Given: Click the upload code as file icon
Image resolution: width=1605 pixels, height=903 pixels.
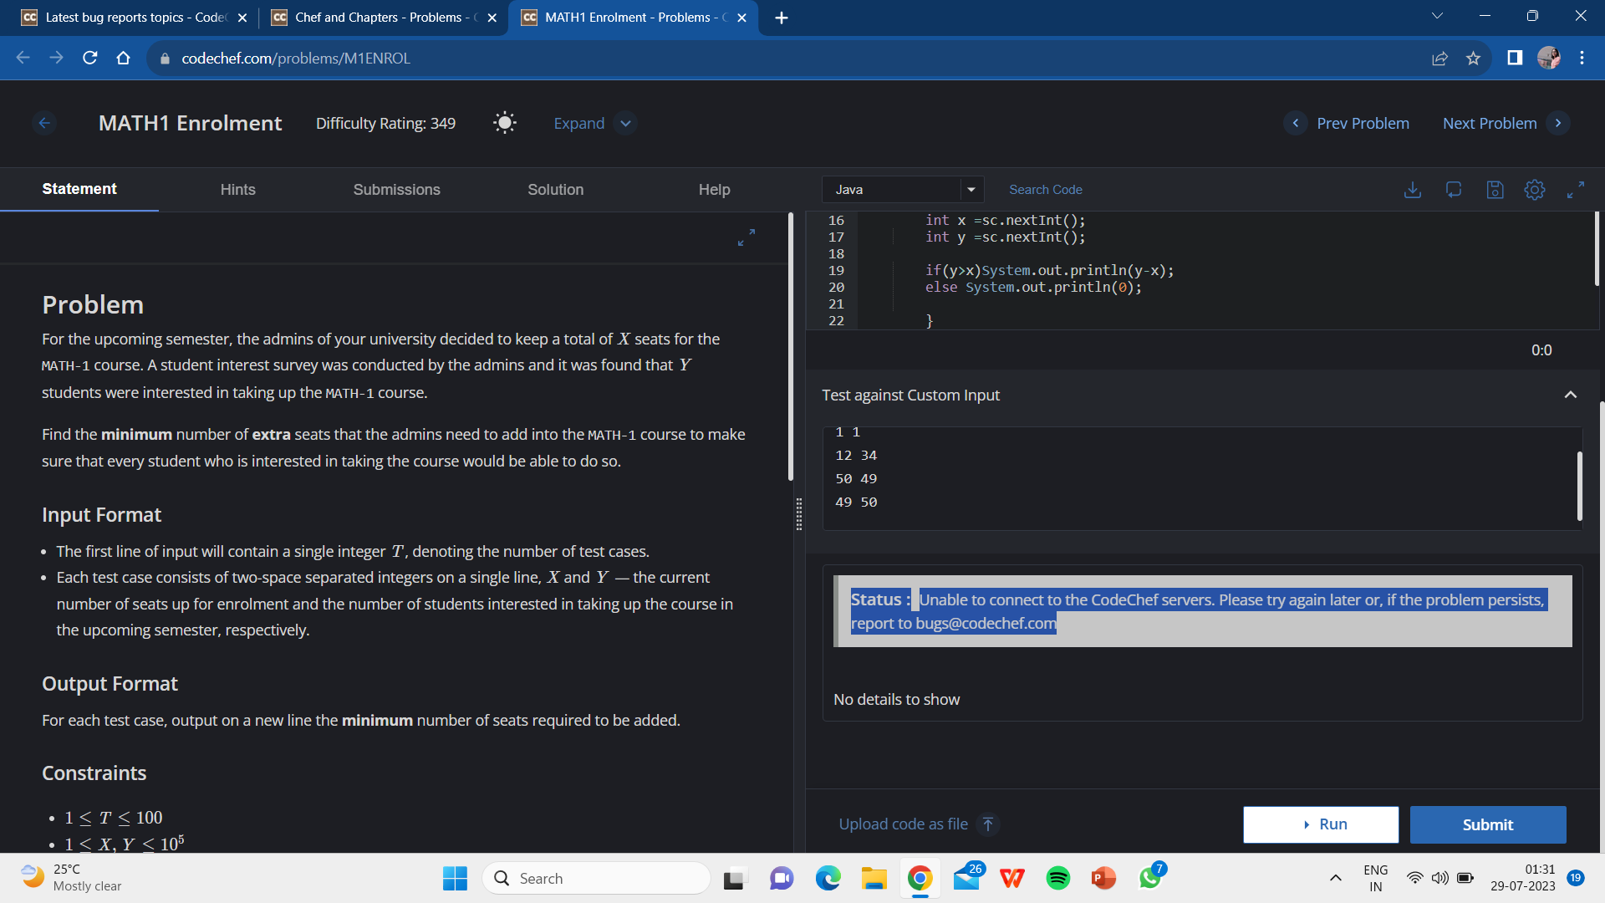Looking at the screenshot, I should coord(988,824).
